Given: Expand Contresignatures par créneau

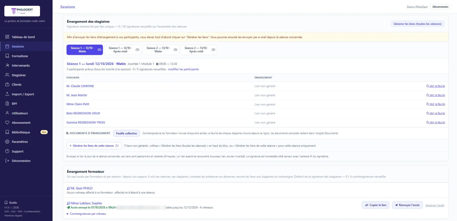Looking at the screenshot, I should click(86, 214).
